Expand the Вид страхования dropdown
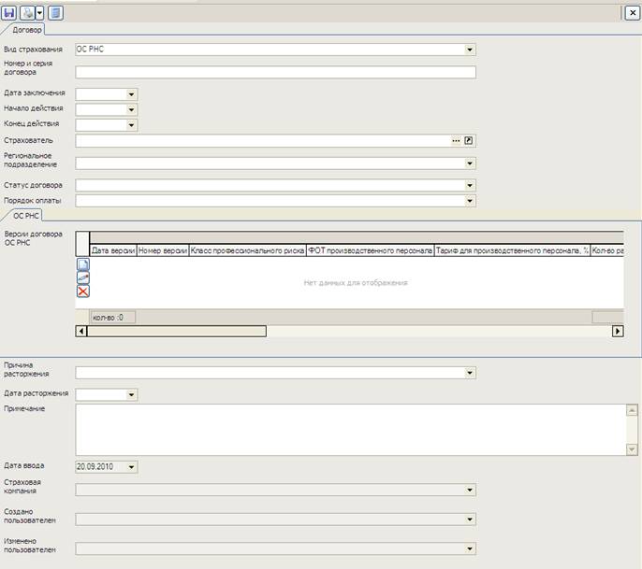This screenshot has height=569, width=642. point(470,50)
